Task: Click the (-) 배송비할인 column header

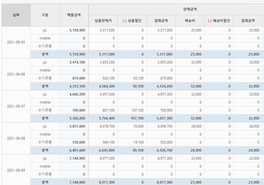Action: pos(219,21)
